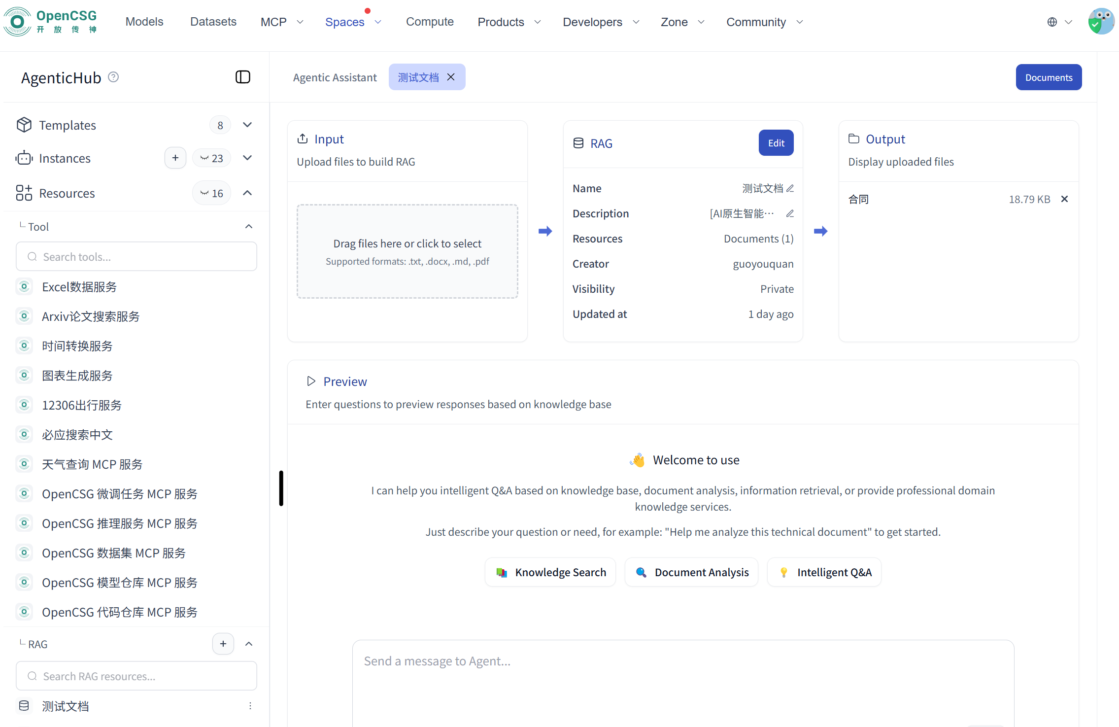Switch to the Agentic Assistant tab
Screen dimensions: 1119x727
point(335,77)
